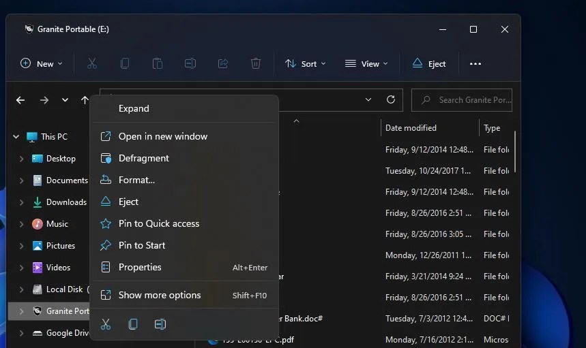Viewport: 586px width, 348px height.
Task: Open the View dropdown menu
Action: click(x=366, y=64)
